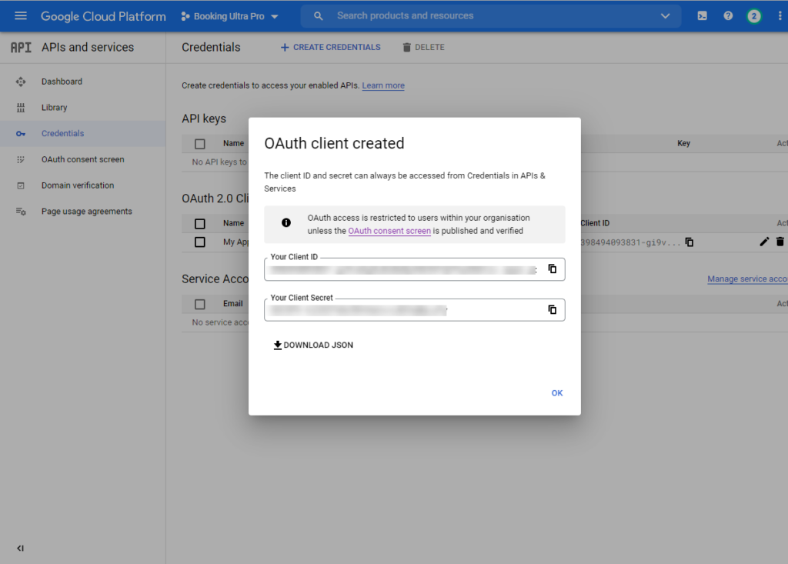Click OAuth consent screen link in dialog

coord(389,231)
